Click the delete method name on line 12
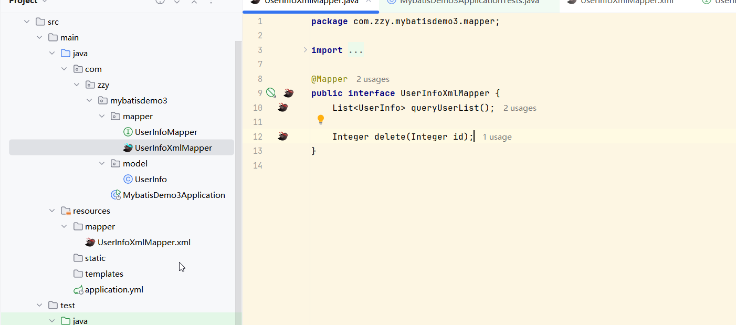Image resolution: width=736 pixels, height=325 pixels. pyautogui.click(x=390, y=137)
